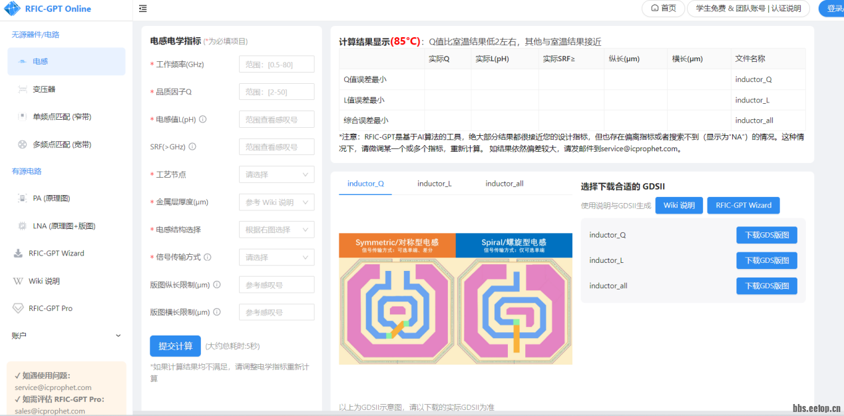The image size is (844, 416).
Task: Click the 提交计算 submit button
Action: coord(175,346)
